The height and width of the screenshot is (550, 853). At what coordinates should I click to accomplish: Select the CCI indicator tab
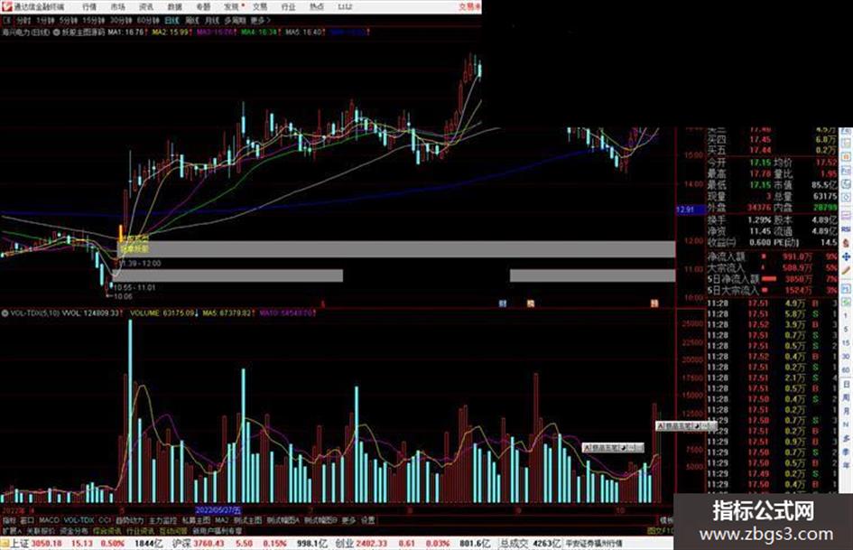click(105, 520)
